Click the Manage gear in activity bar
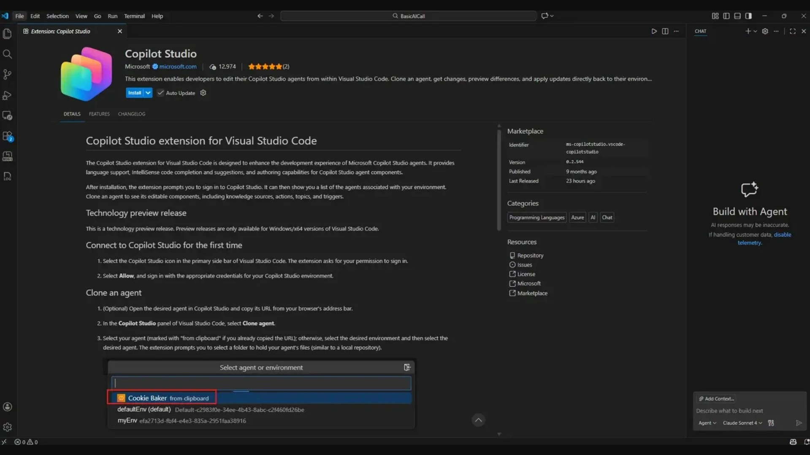810x455 pixels. tap(7, 427)
